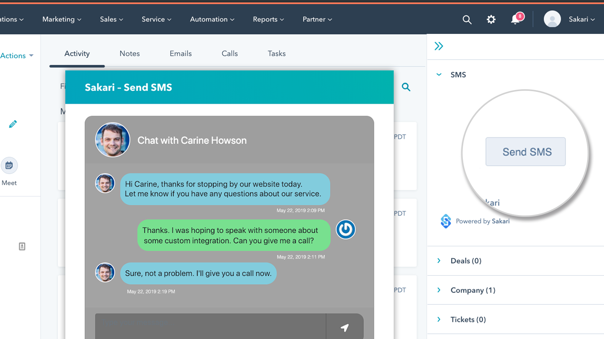The width and height of the screenshot is (604, 339).
Task: Click the contact card icon in sidebar
Action: pyautogui.click(x=22, y=246)
